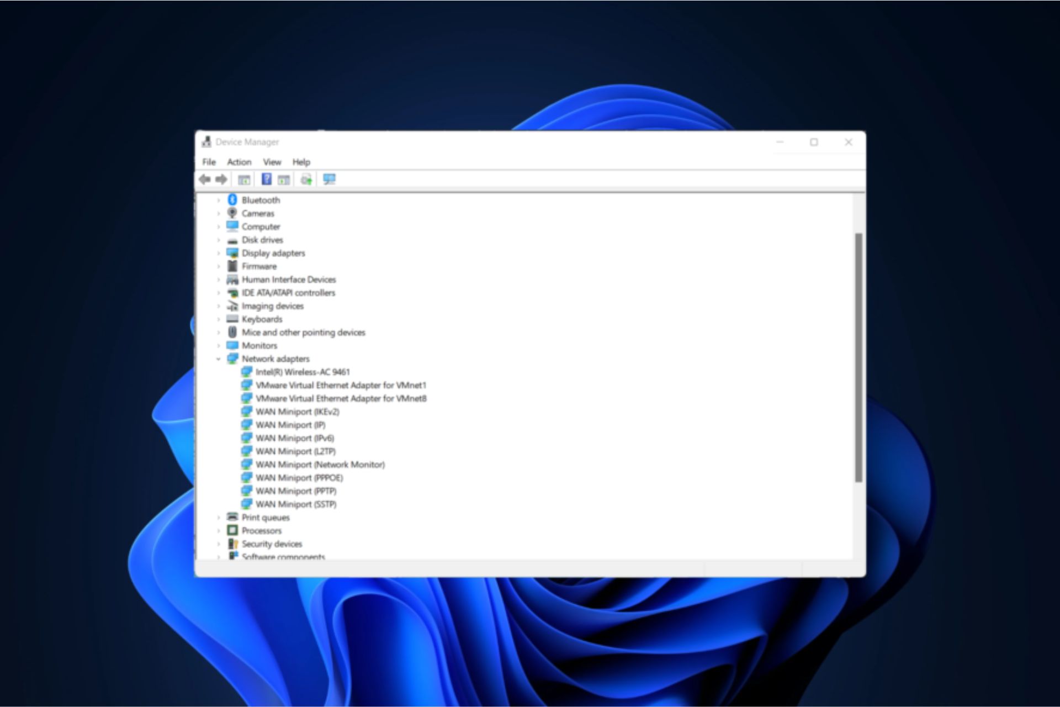Click the Properties toolbar icon beside Forward
Viewport: 1060px width, 707px height.
pos(244,180)
